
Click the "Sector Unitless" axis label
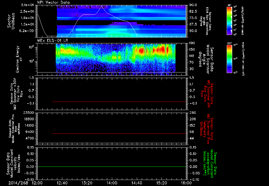(x=11, y=21)
